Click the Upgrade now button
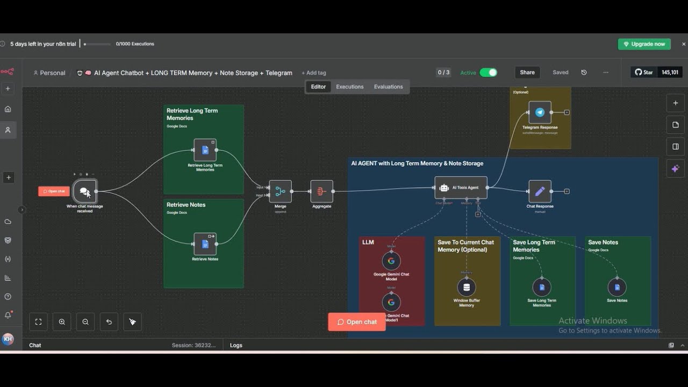The height and width of the screenshot is (387, 688). pyautogui.click(x=644, y=44)
